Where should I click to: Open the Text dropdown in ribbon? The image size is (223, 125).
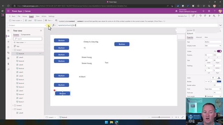coord(49,20)
